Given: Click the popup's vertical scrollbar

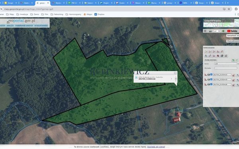Looking at the screenshot, I should (176, 79).
